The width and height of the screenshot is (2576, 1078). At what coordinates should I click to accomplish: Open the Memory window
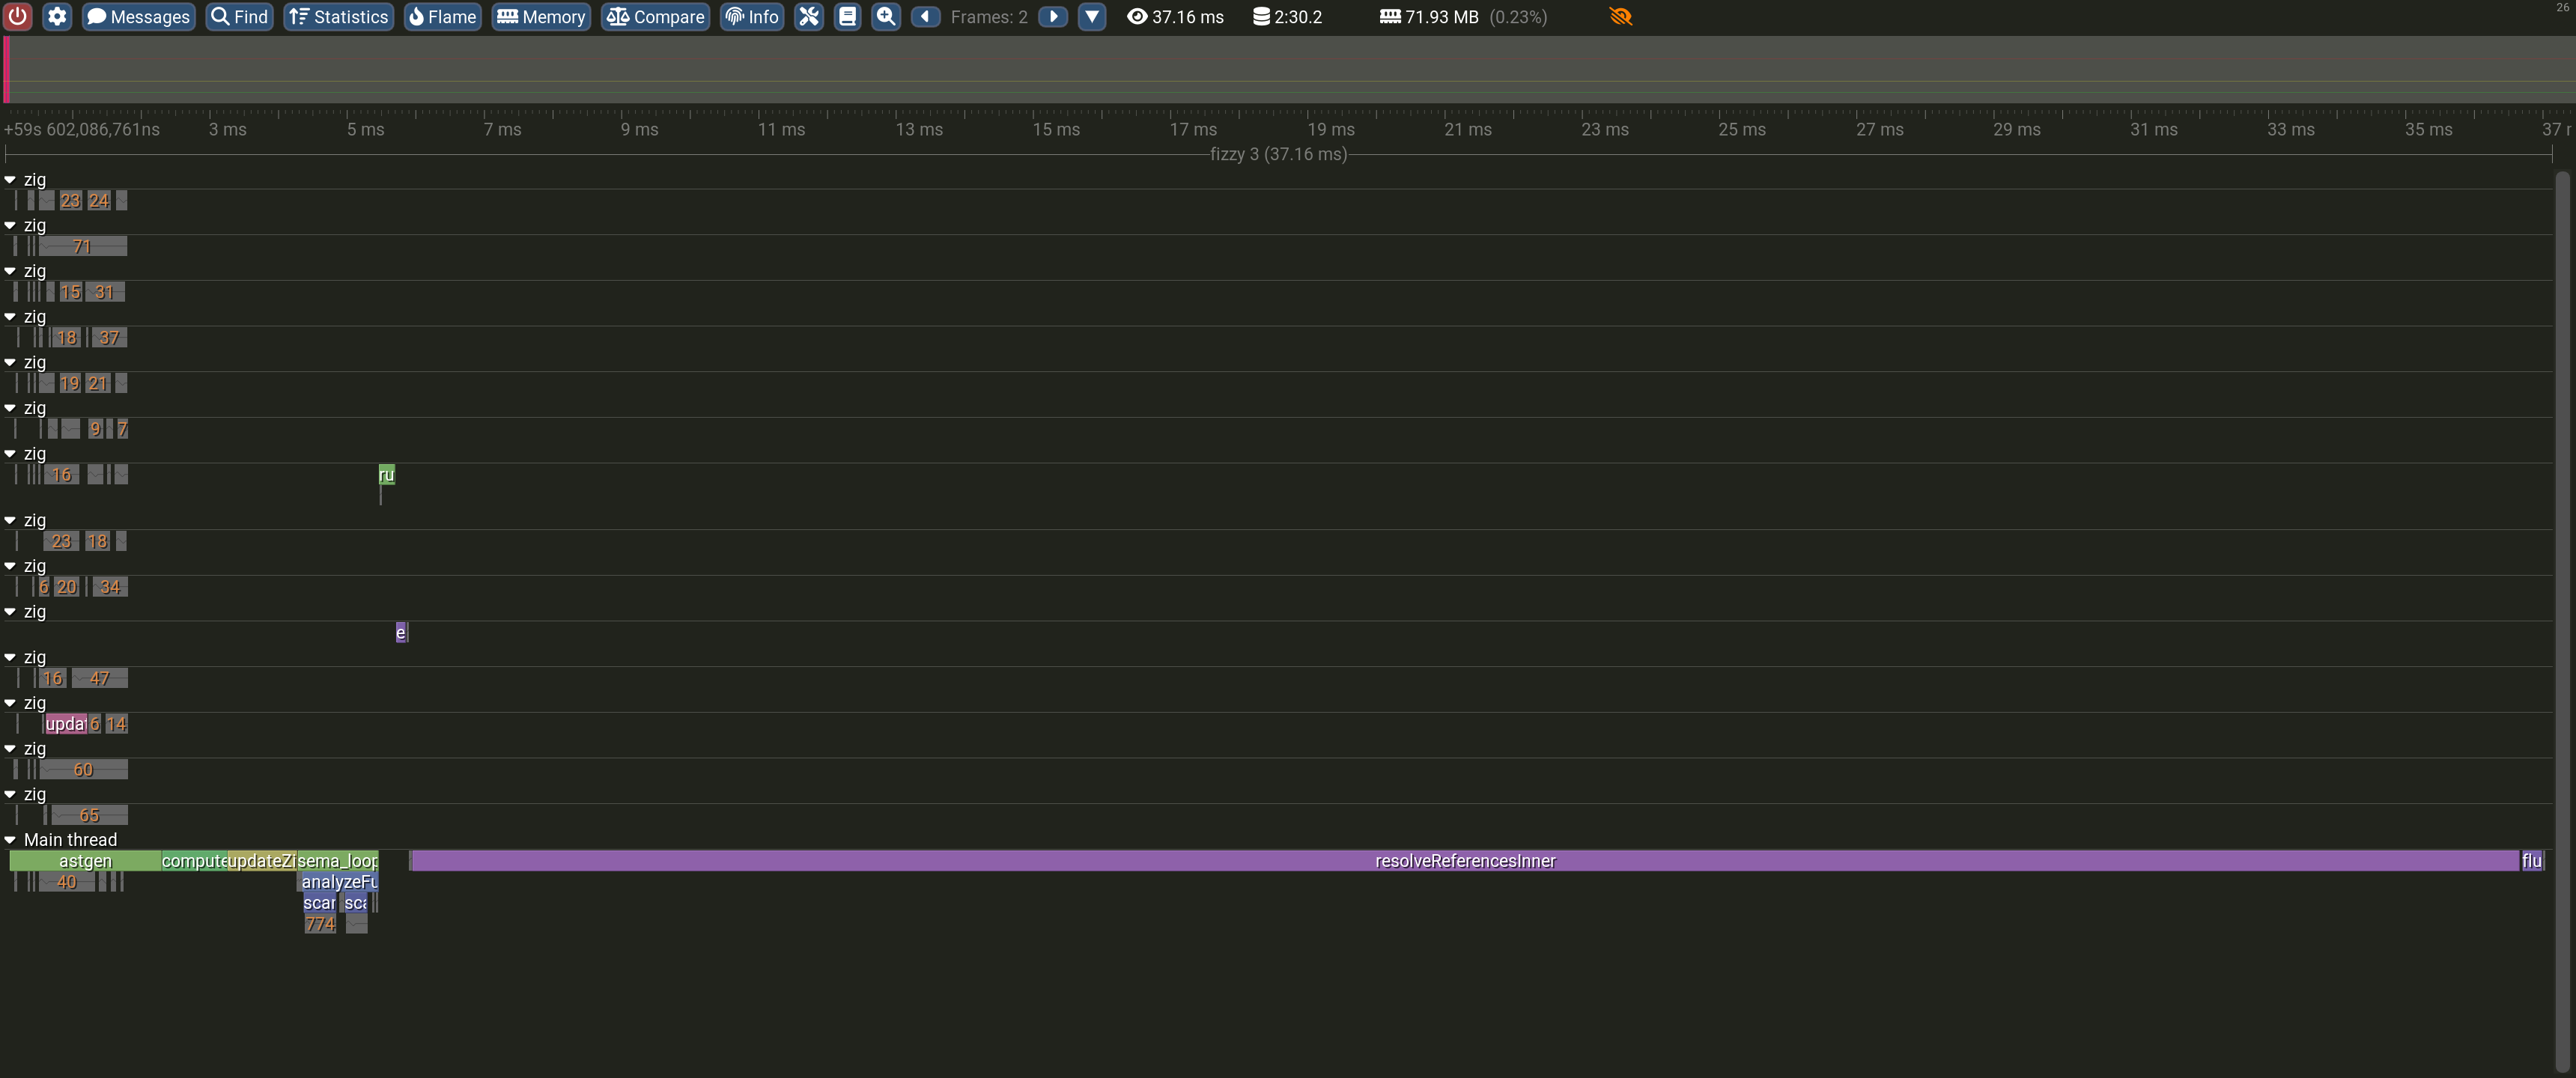click(541, 17)
